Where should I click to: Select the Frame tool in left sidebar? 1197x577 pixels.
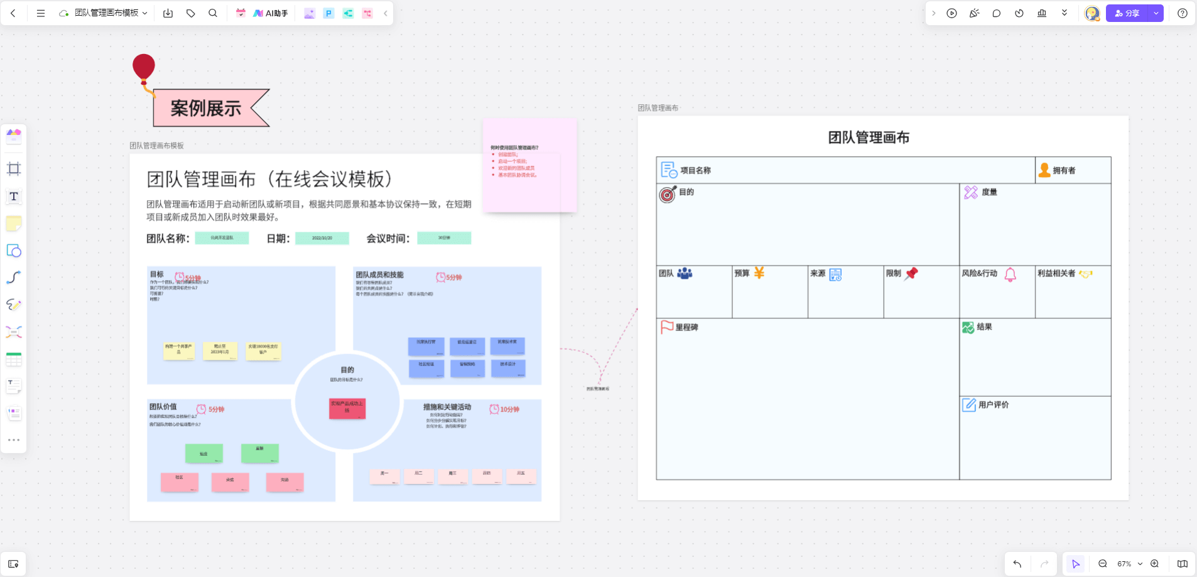14,169
